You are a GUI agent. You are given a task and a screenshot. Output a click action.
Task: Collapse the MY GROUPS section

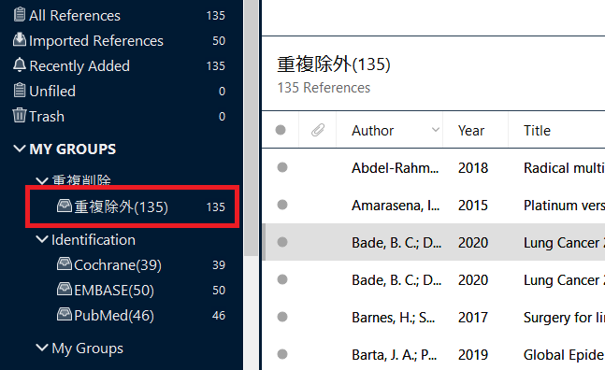pos(20,149)
